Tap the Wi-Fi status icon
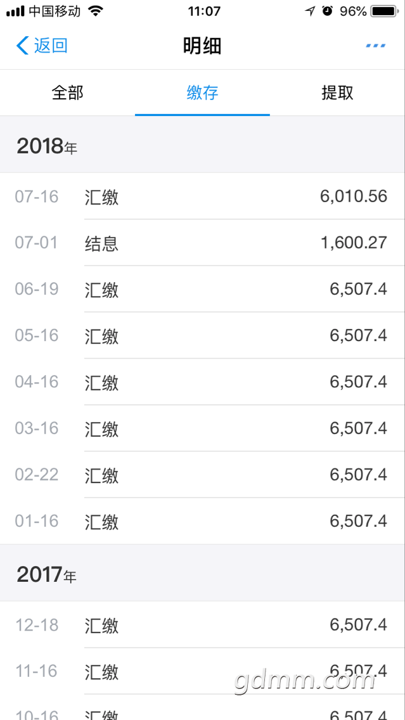 pos(96,11)
